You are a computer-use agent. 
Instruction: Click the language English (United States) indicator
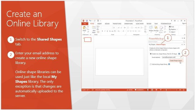(x=103, y=90)
